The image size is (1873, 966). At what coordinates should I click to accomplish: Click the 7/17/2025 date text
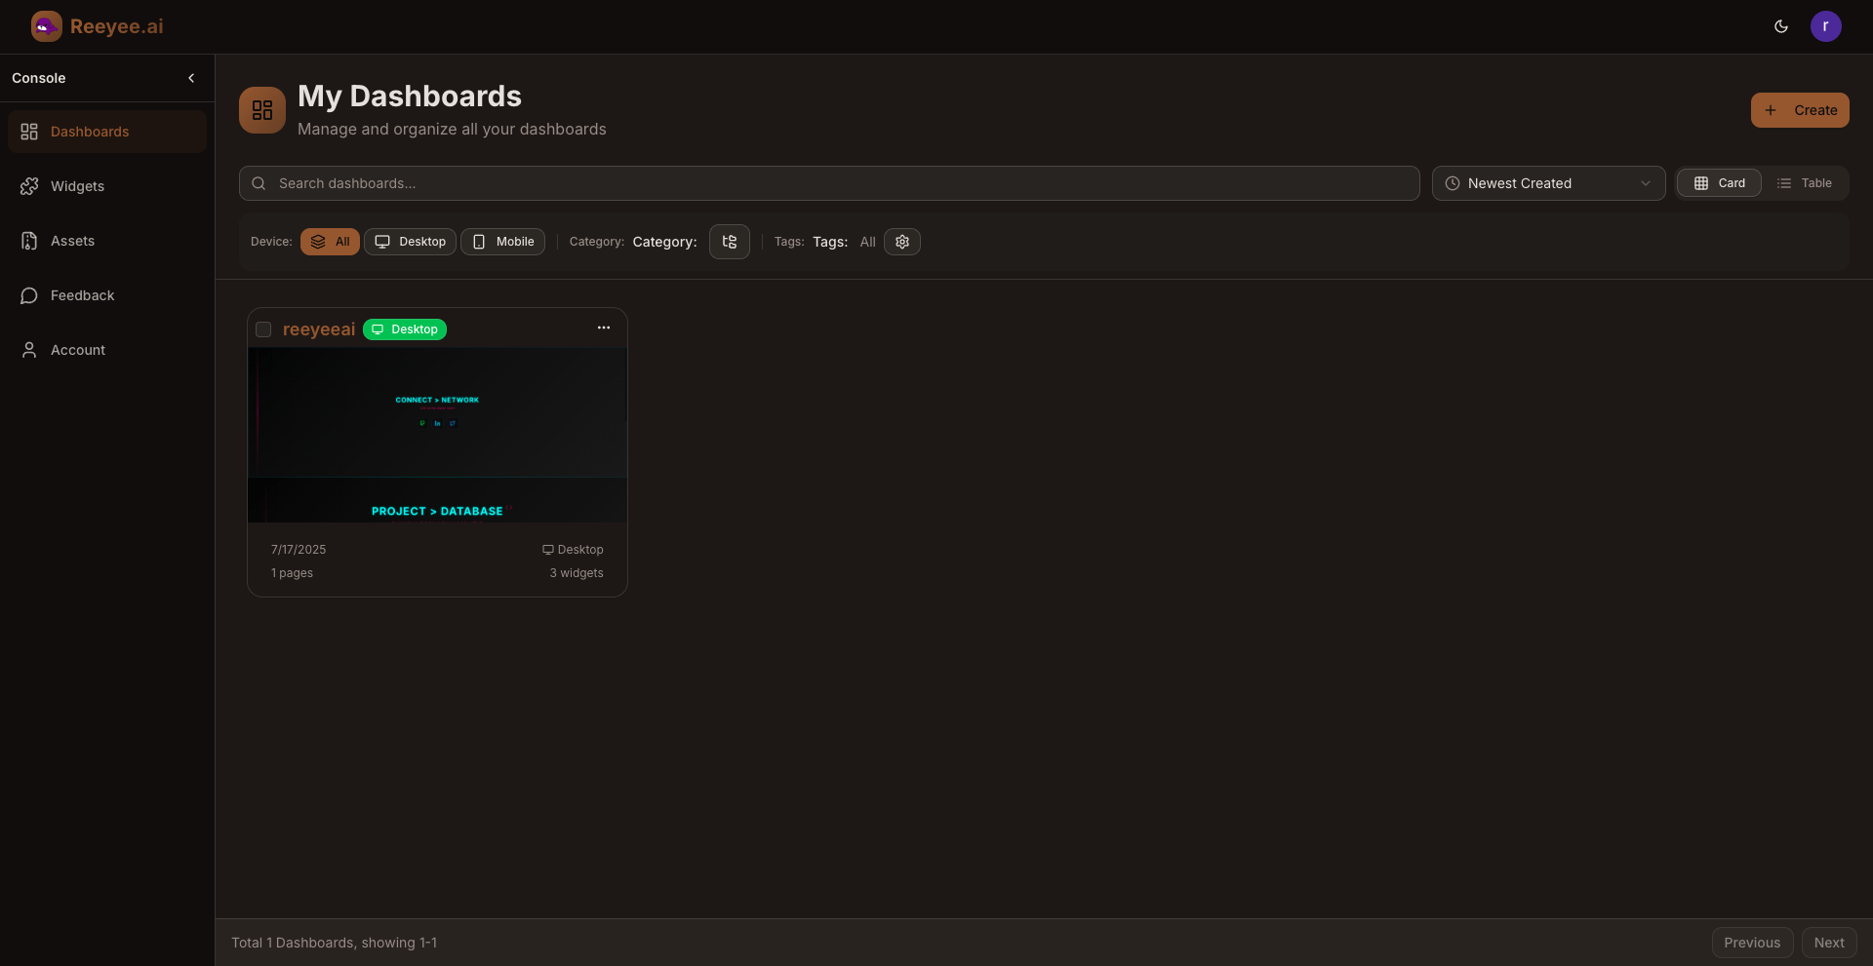299,550
